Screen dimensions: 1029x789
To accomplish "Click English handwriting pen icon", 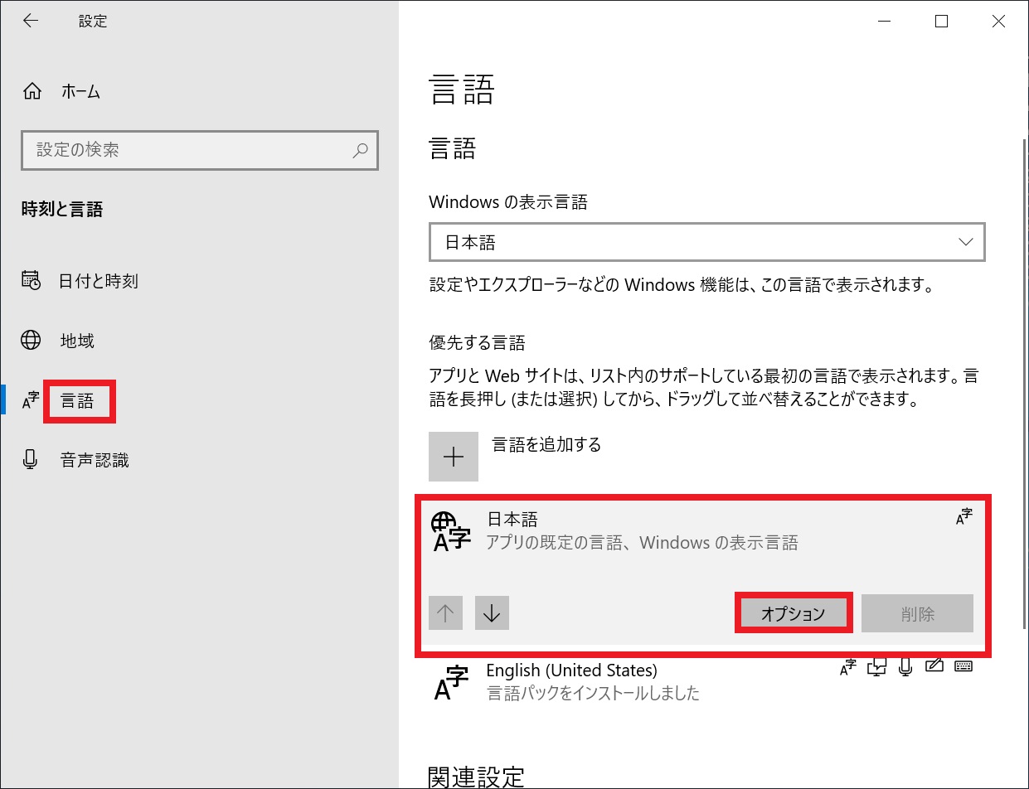I will [934, 666].
